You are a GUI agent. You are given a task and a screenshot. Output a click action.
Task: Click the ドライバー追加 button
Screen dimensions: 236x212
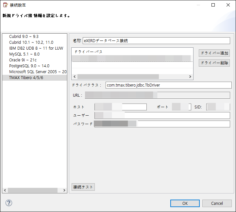(x=214, y=53)
